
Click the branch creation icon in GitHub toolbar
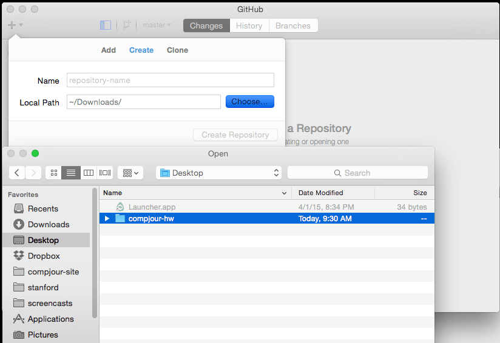coord(127,25)
